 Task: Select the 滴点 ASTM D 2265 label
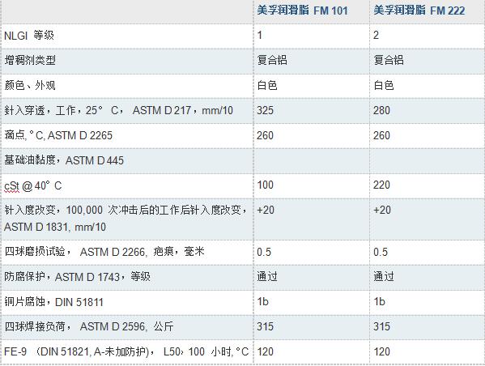coord(58,135)
